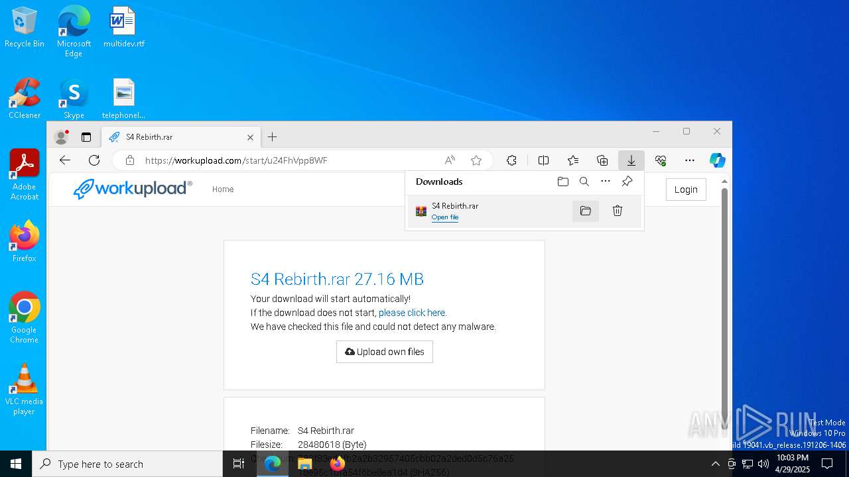Screen dimensions: 849x477
Task: Click the Login button
Action: point(686,189)
